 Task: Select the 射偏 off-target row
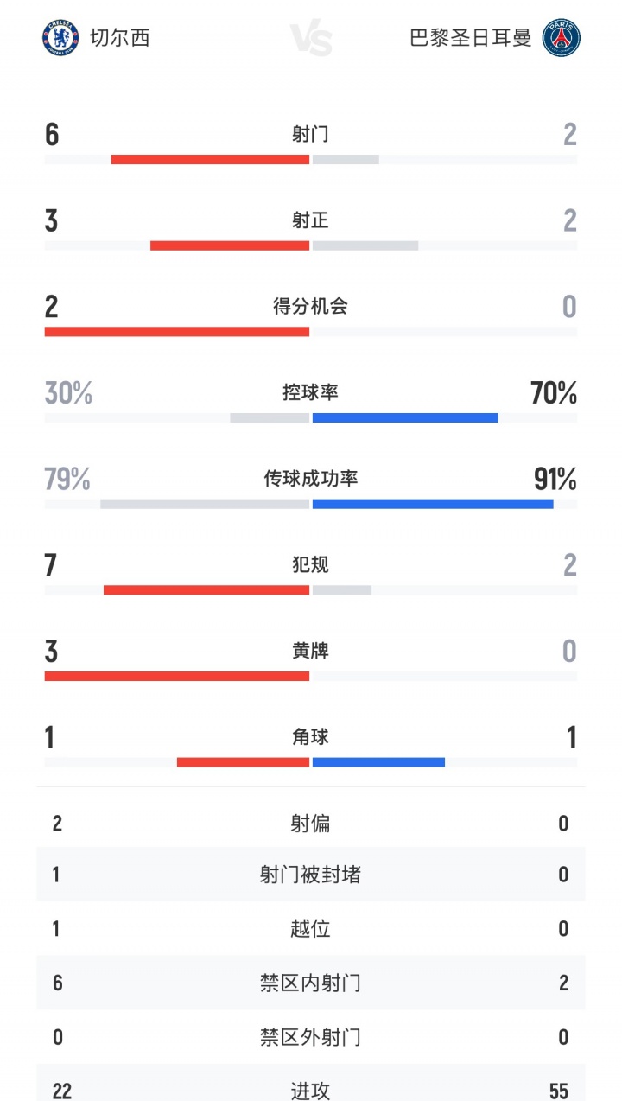[x=310, y=824]
